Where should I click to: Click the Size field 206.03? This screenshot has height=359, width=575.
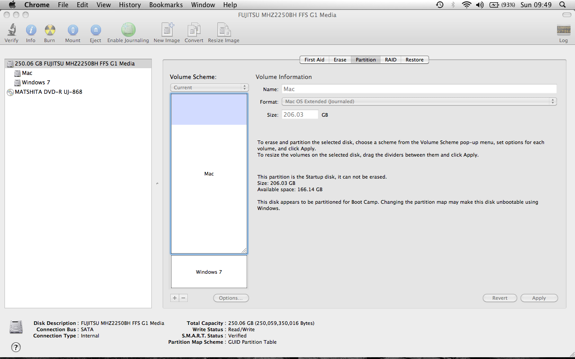[x=300, y=115]
